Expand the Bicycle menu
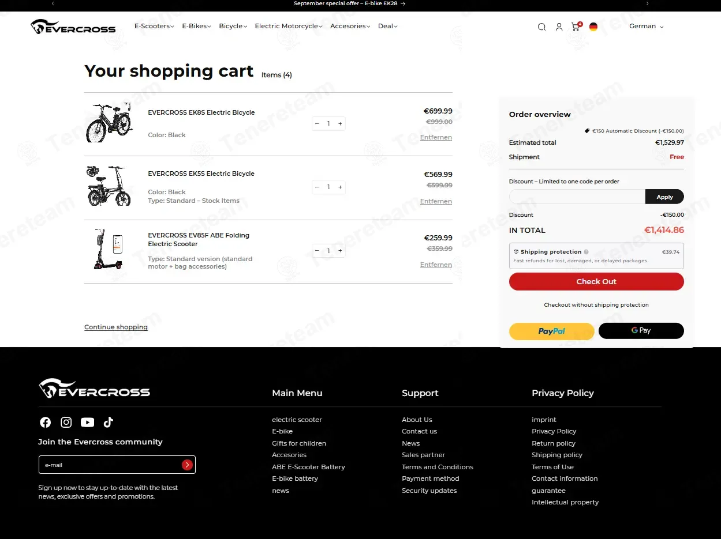Screen dimensions: 721x539 [x=233, y=26]
